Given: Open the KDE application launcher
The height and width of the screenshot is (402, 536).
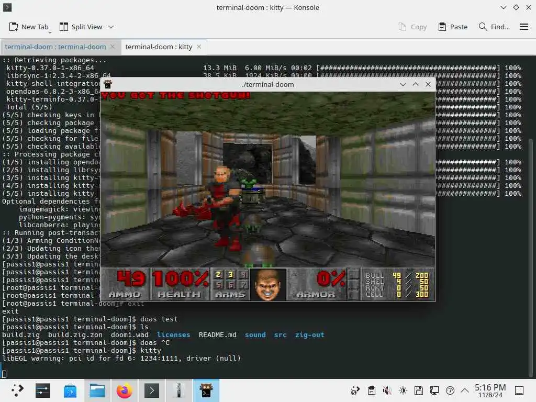Looking at the screenshot, I should (17, 390).
